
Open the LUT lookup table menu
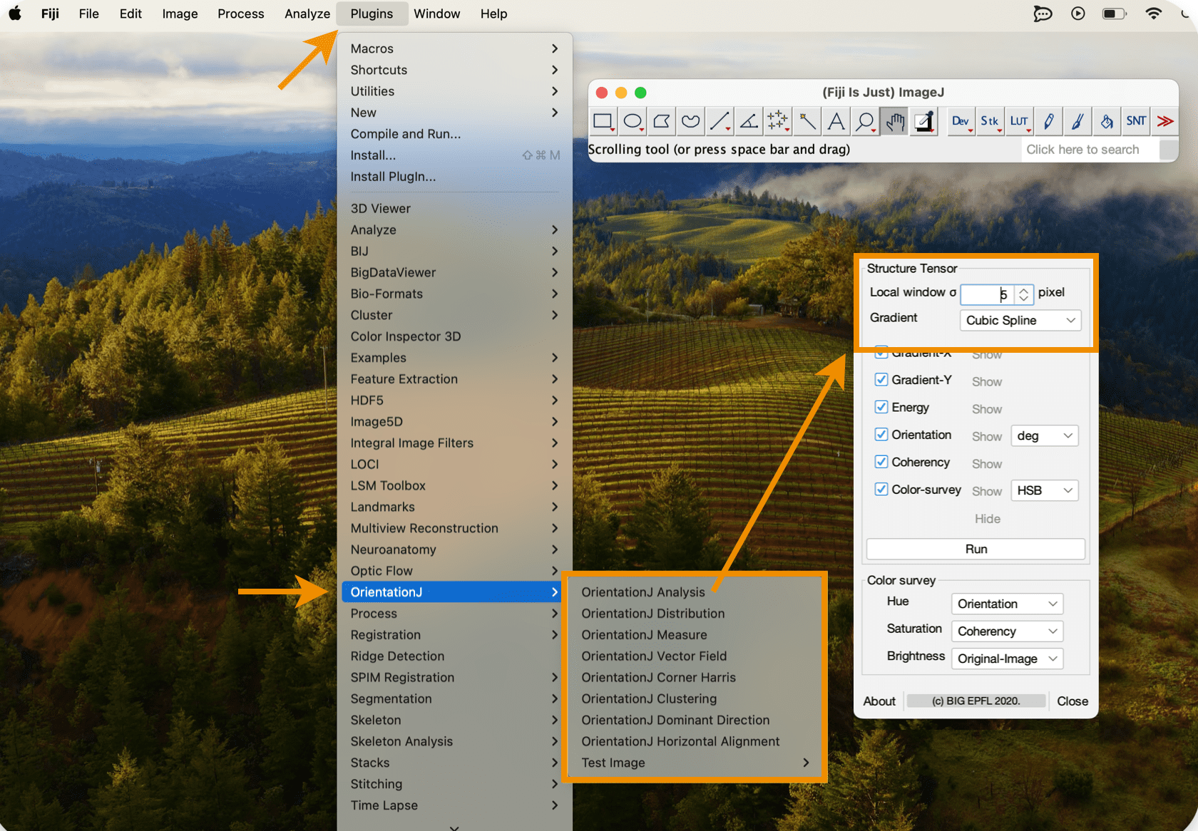(x=1020, y=122)
